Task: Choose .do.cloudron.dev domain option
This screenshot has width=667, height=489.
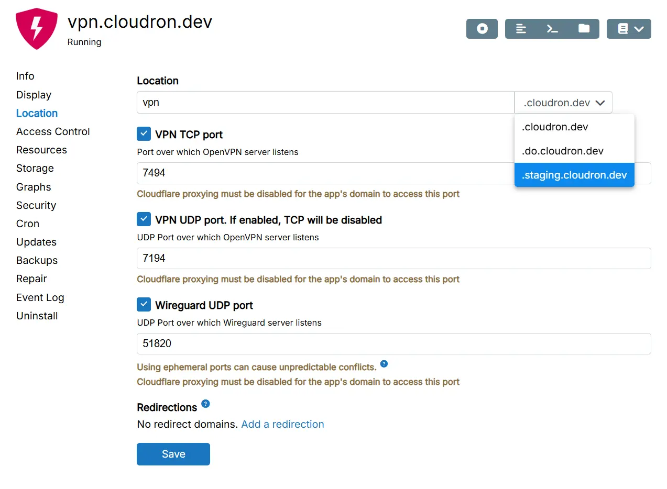Action: tap(563, 151)
